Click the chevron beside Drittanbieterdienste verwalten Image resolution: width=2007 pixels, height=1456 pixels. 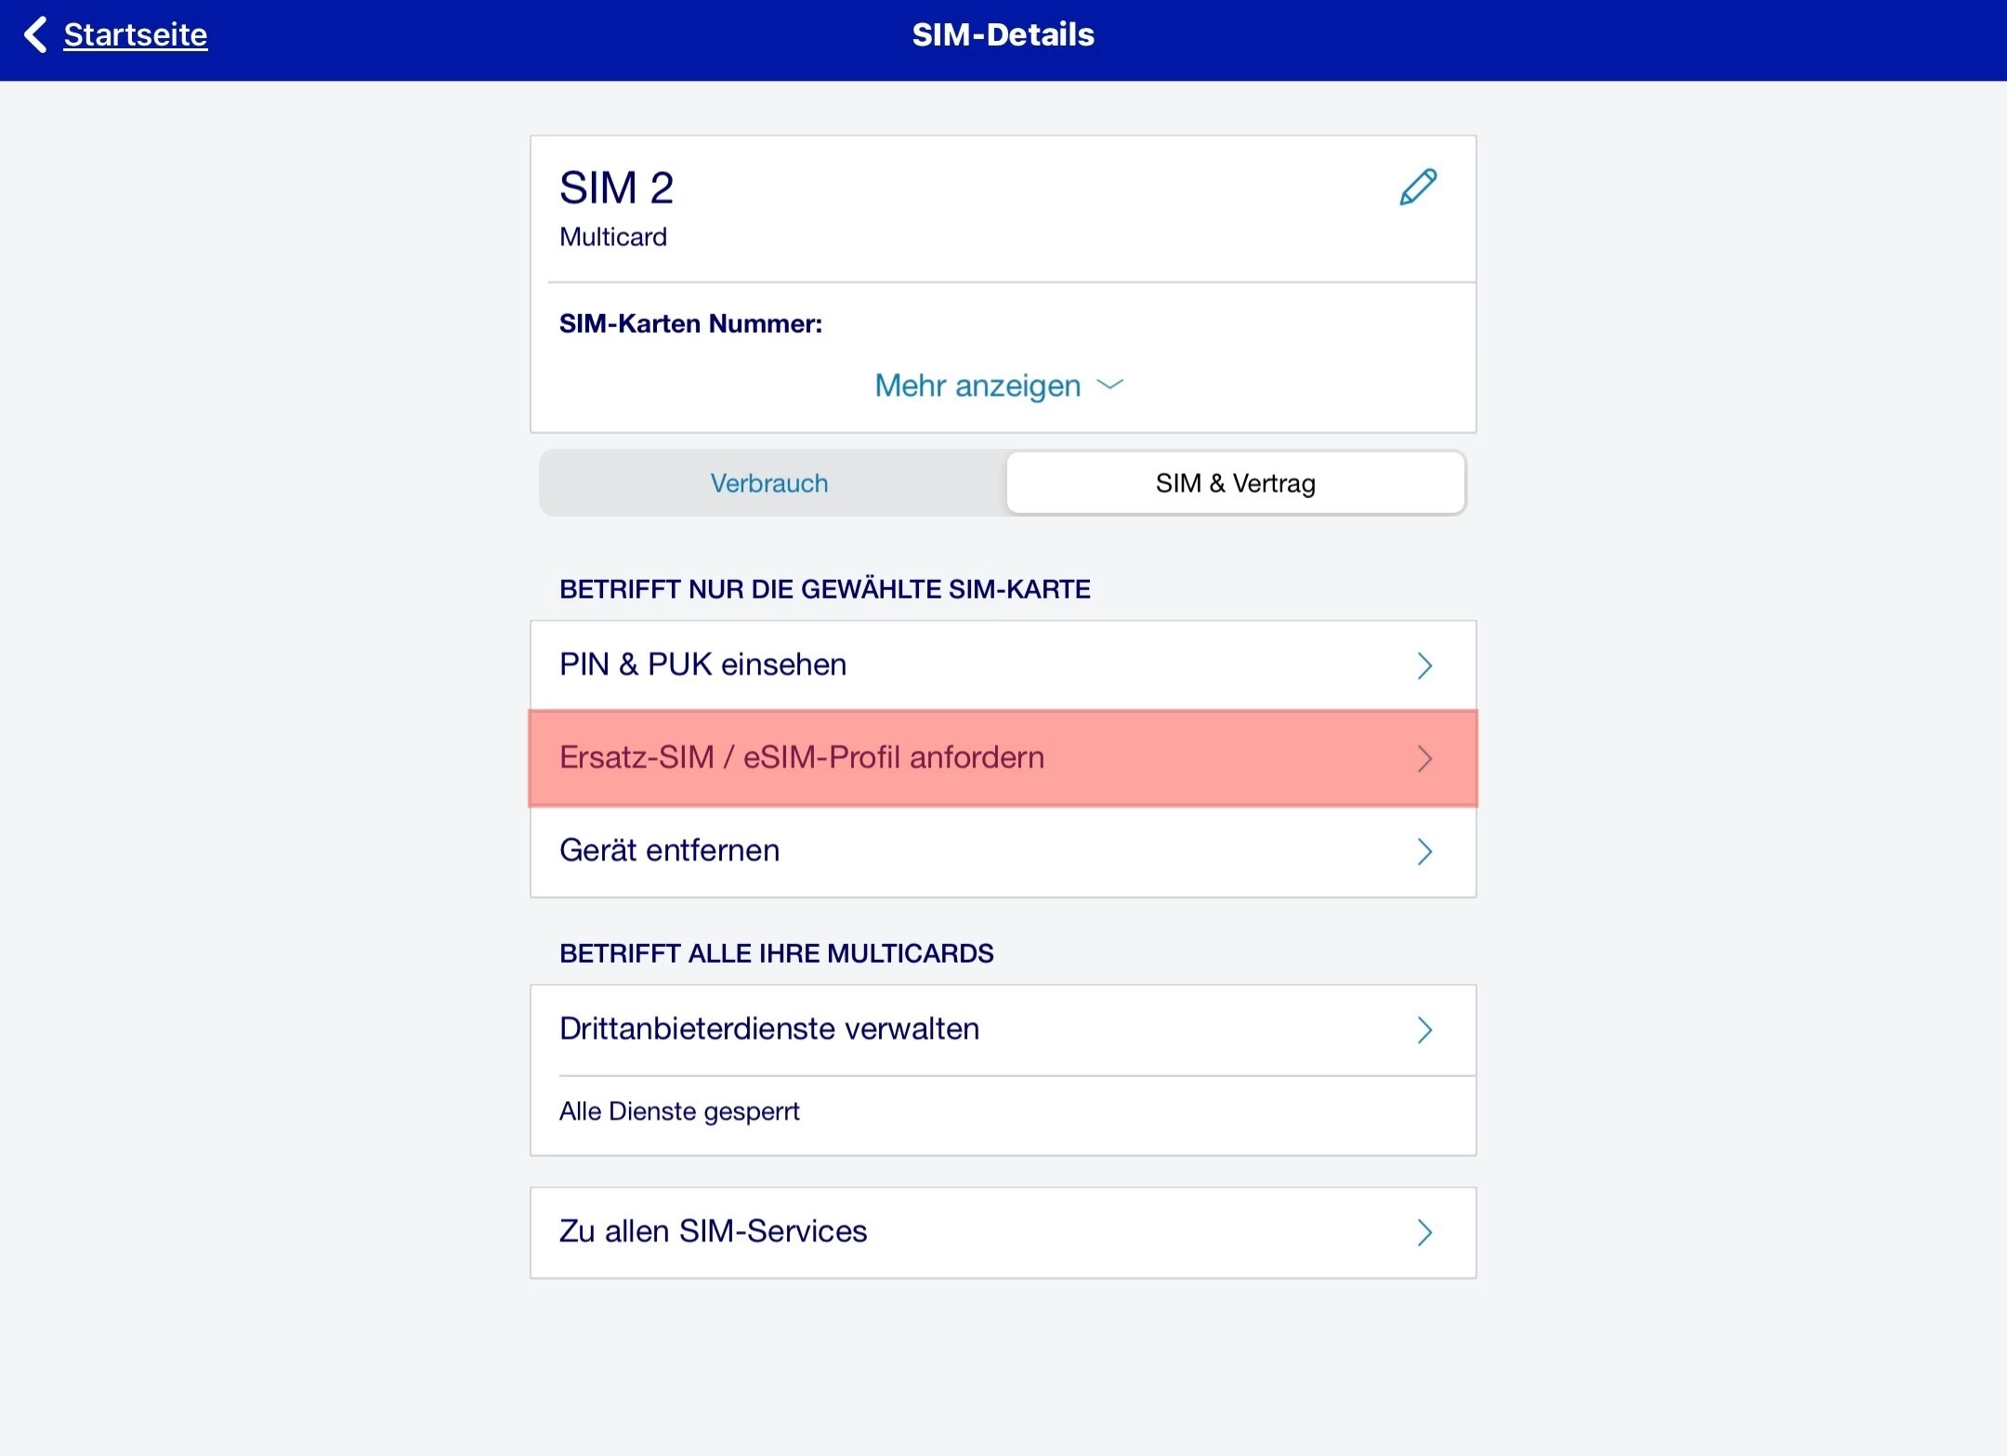pyautogui.click(x=1424, y=1030)
